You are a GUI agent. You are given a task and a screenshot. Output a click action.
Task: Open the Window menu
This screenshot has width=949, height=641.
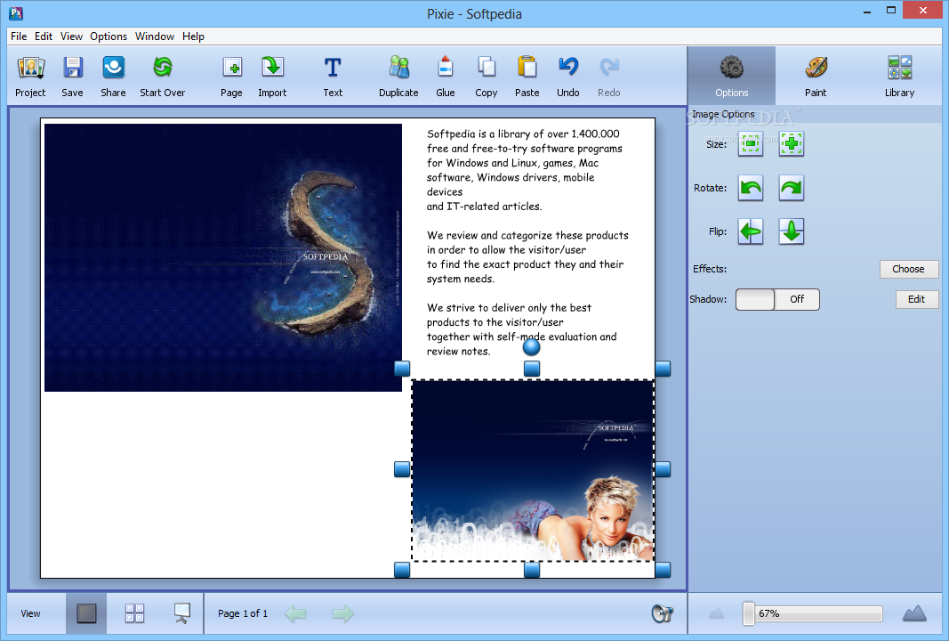155,37
